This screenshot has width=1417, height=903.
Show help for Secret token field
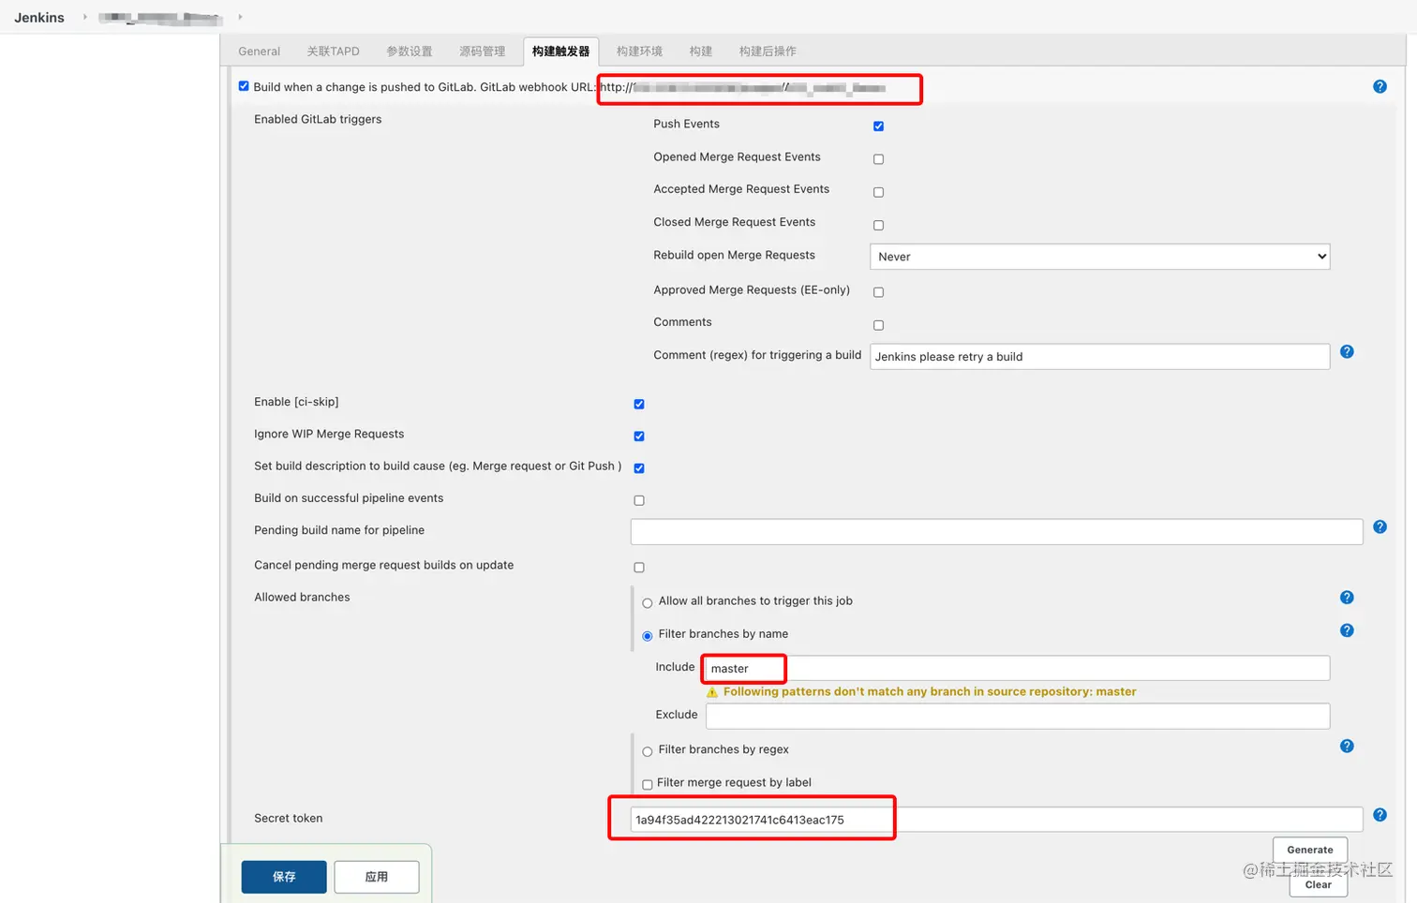point(1380,815)
